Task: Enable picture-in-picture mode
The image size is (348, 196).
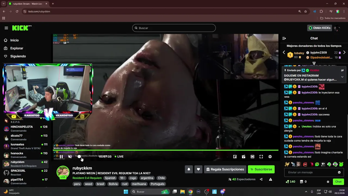Action: click(235, 157)
